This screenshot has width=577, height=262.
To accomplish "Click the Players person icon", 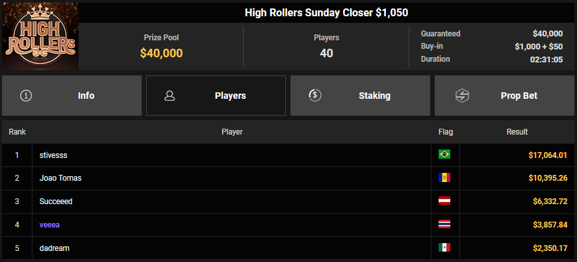I will click(x=170, y=96).
